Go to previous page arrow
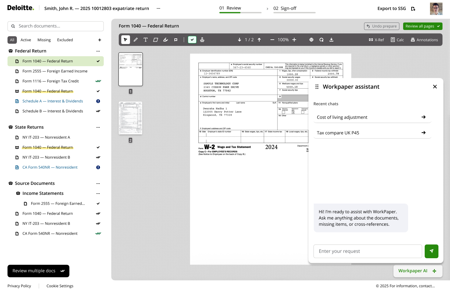This screenshot has width=450, height=291. [x=259, y=40]
